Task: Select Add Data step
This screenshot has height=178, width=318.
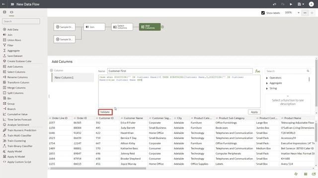Action: click(11, 30)
